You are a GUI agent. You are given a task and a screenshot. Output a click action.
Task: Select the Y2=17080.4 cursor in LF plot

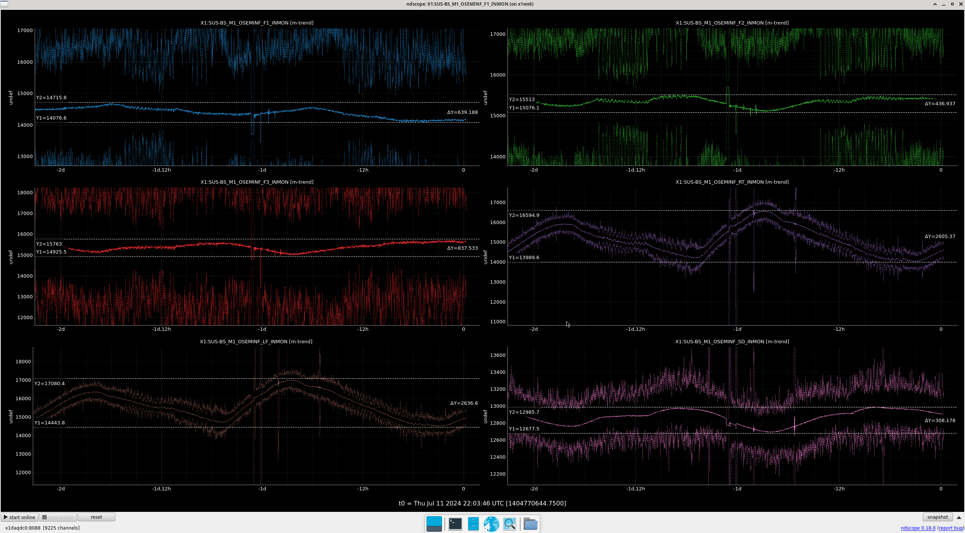point(49,383)
